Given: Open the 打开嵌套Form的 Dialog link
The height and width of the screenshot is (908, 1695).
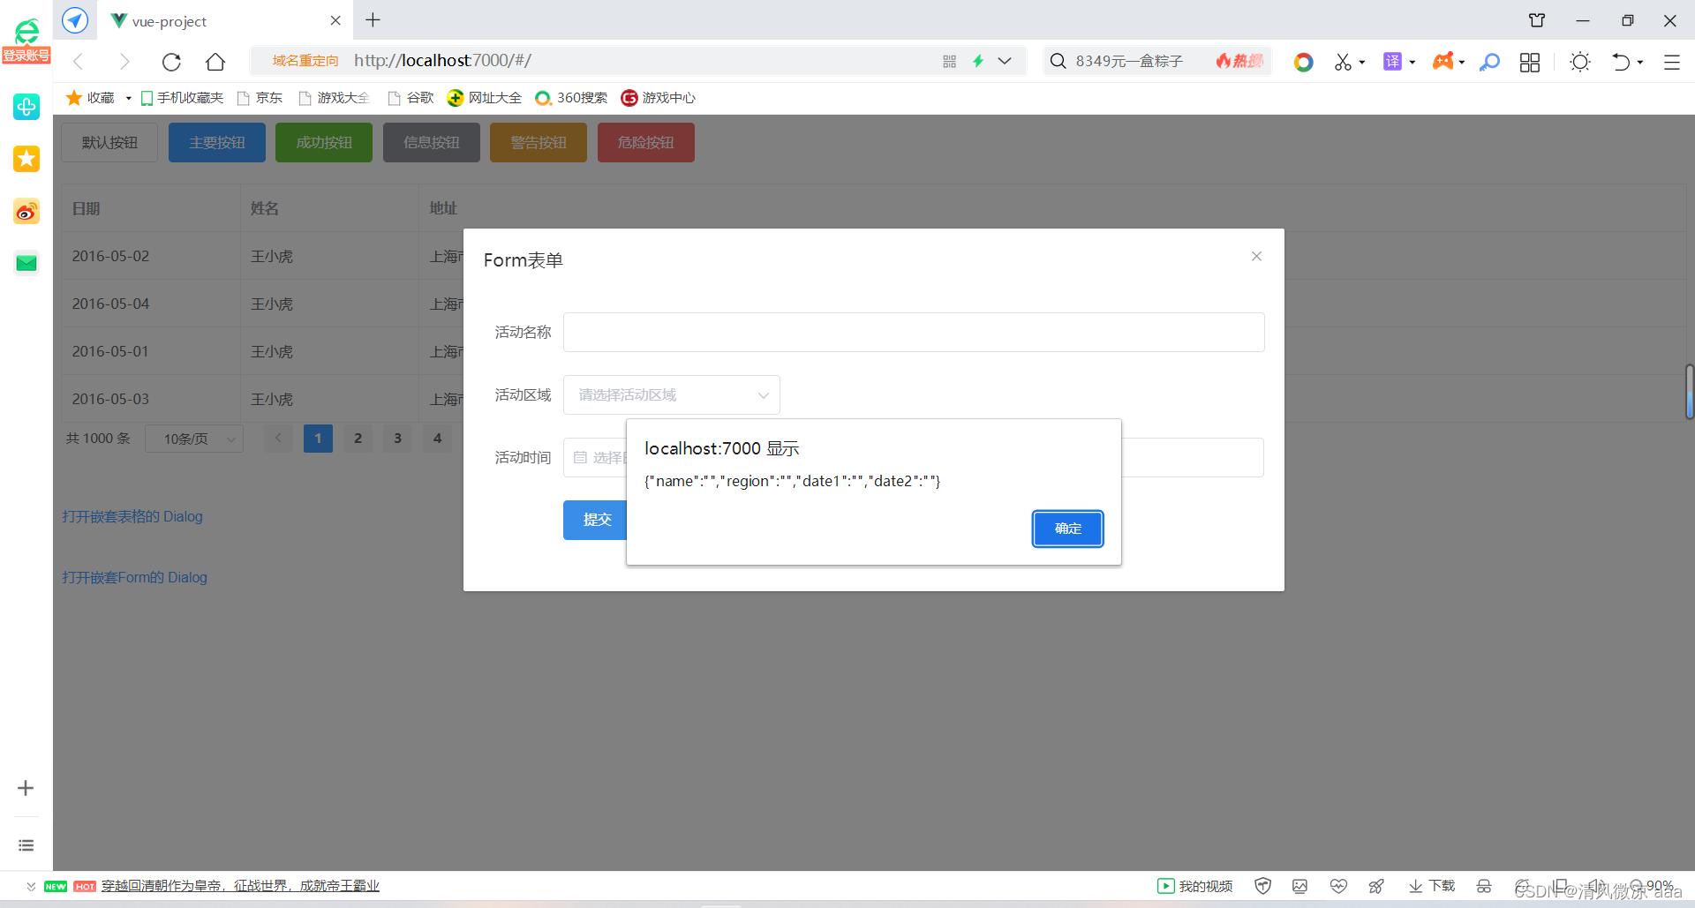Looking at the screenshot, I should pos(134,577).
